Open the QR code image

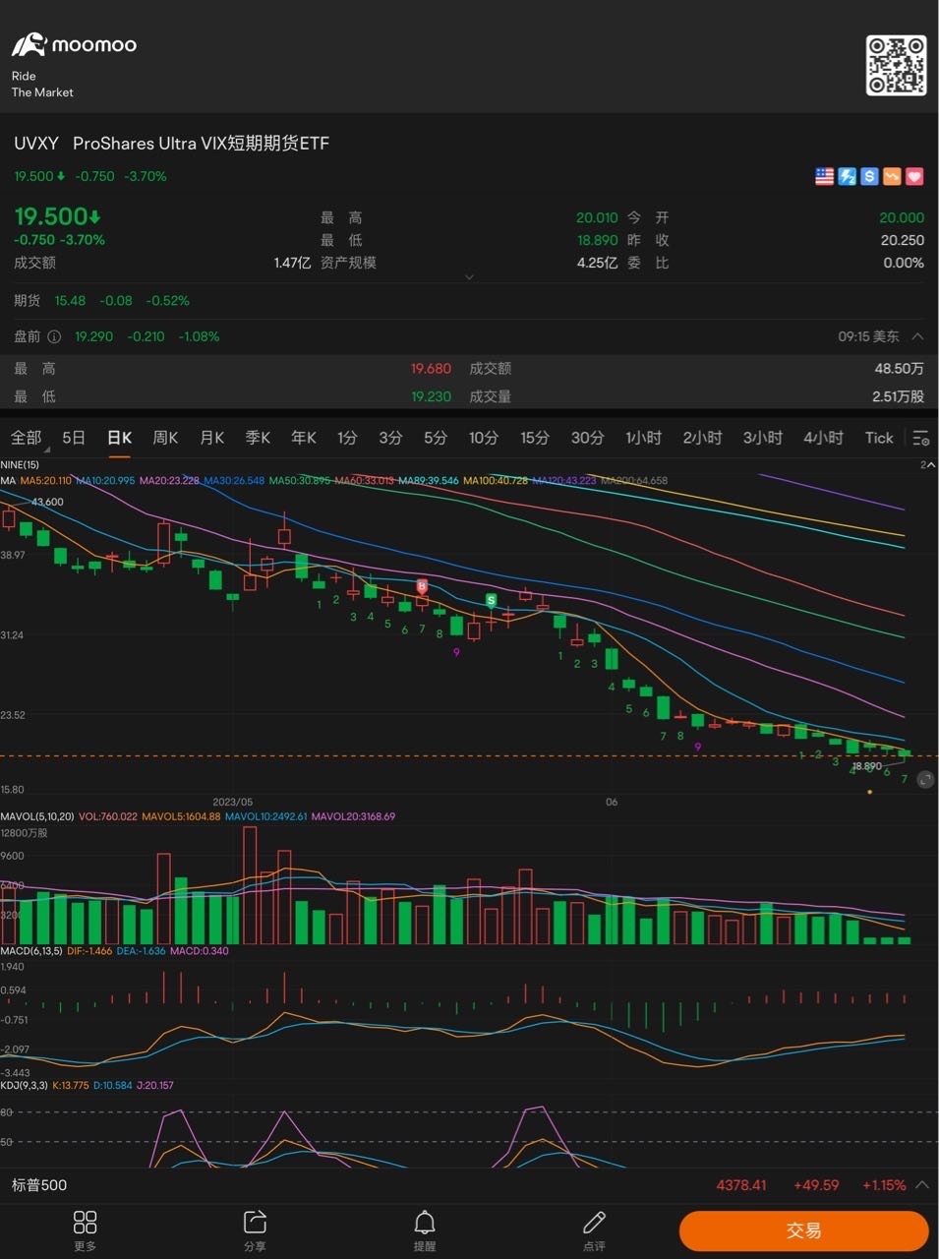point(896,65)
